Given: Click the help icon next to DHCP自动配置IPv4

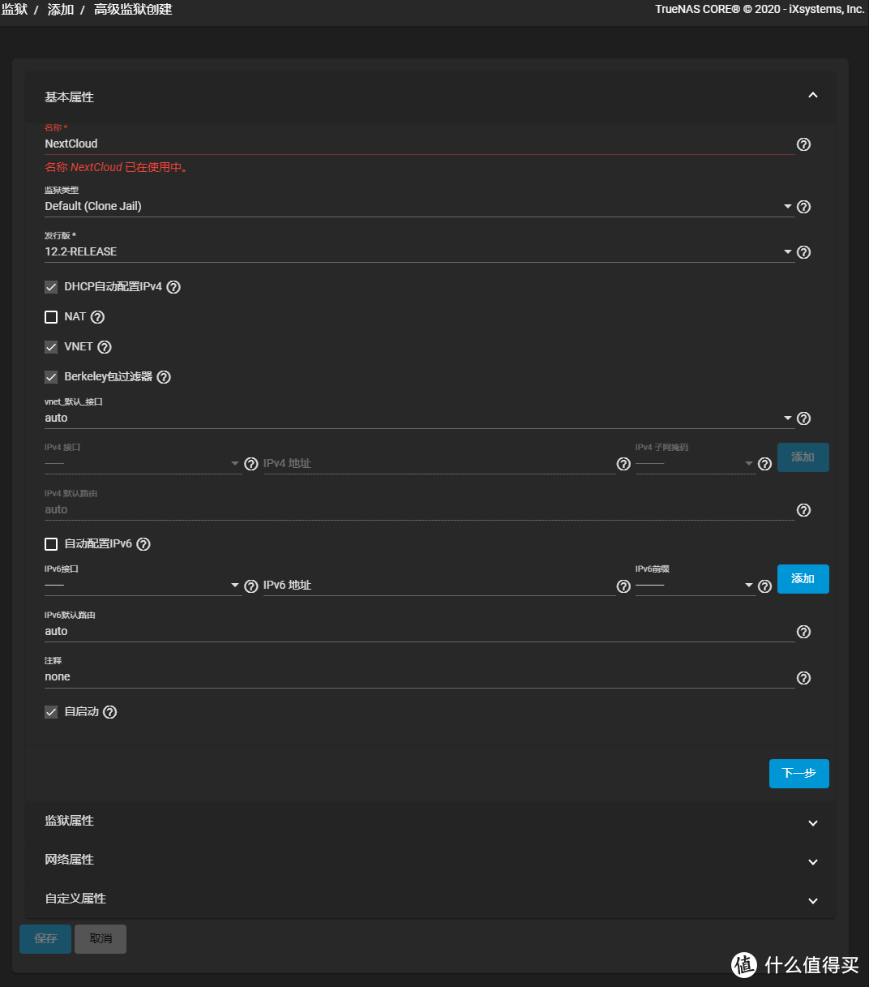Looking at the screenshot, I should click(x=173, y=286).
